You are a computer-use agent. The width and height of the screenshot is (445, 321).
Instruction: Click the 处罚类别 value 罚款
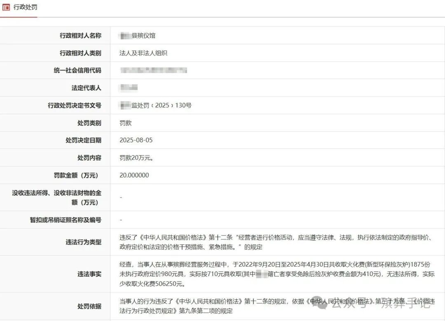[125, 123]
